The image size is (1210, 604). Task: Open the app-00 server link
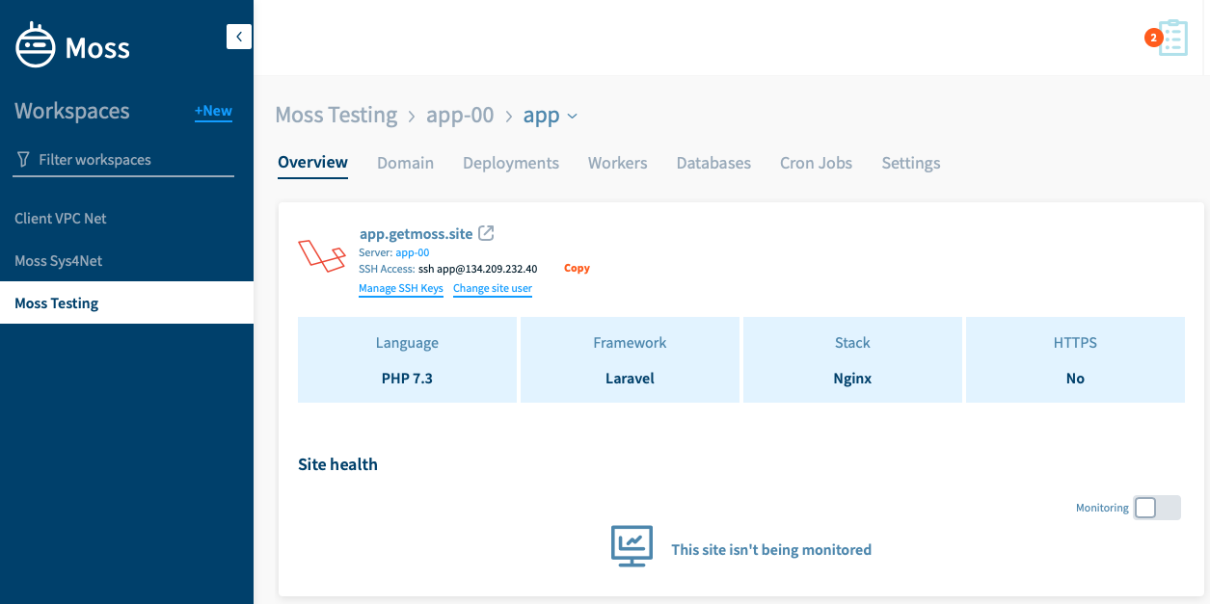pyautogui.click(x=413, y=252)
